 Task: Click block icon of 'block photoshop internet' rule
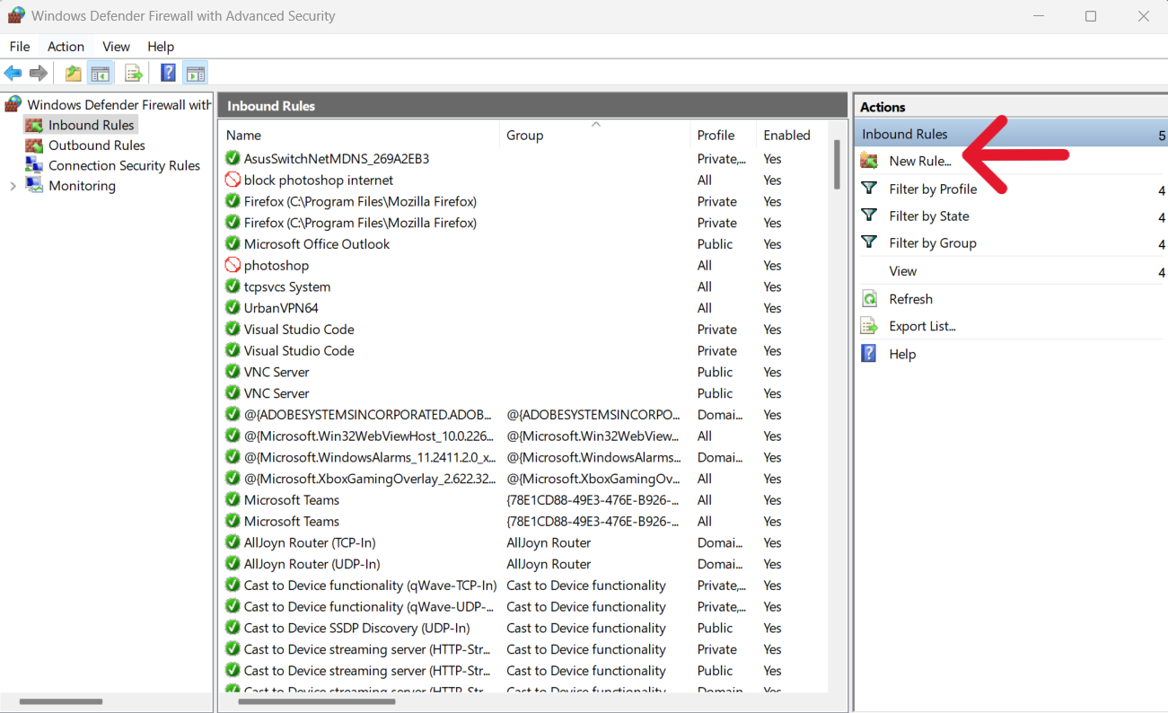pos(233,180)
